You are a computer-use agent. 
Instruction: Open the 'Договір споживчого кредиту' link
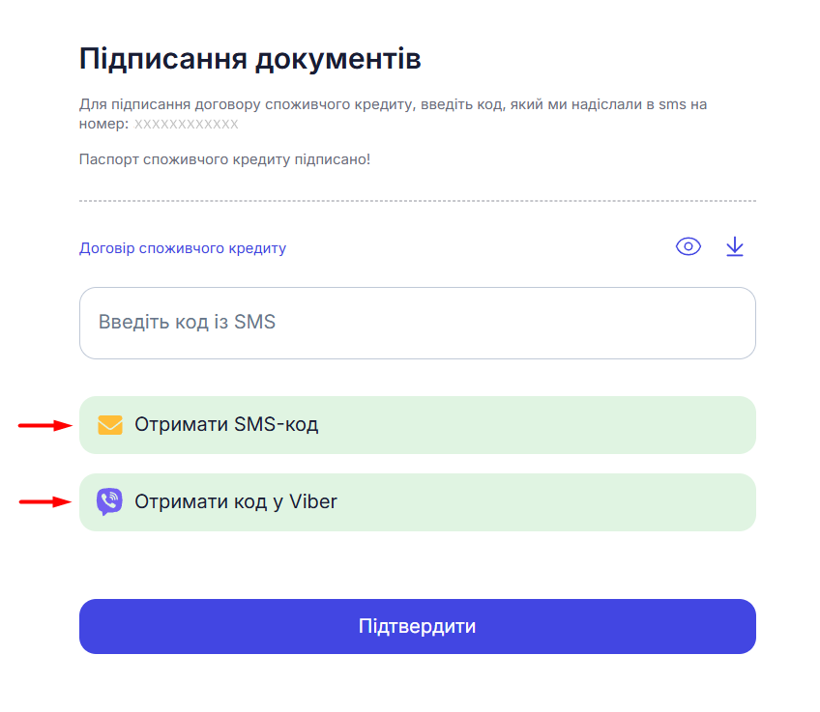coord(183,248)
